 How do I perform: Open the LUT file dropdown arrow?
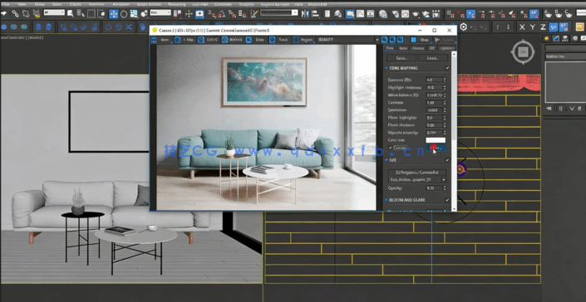coord(444,179)
